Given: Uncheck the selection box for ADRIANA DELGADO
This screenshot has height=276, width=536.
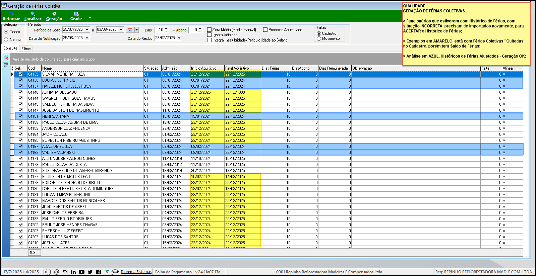Looking at the screenshot, I should point(21,92).
